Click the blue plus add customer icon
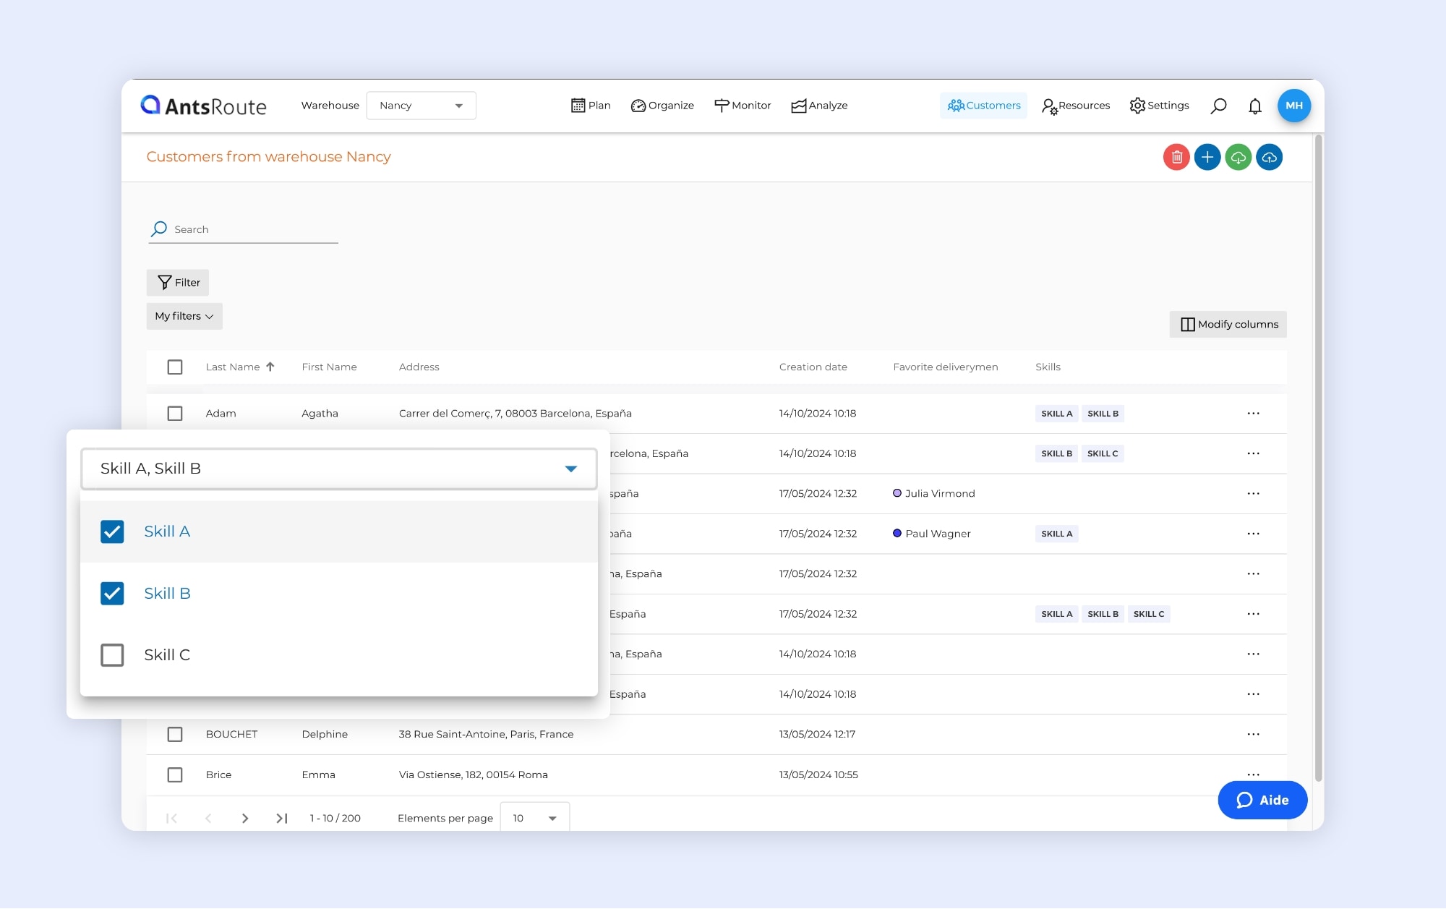This screenshot has width=1446, height=909. [1207, 157]
